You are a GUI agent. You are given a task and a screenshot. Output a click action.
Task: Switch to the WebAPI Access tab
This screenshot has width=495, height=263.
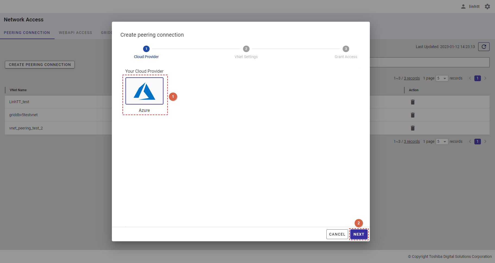pyautogui.click(x=75, y=33)
